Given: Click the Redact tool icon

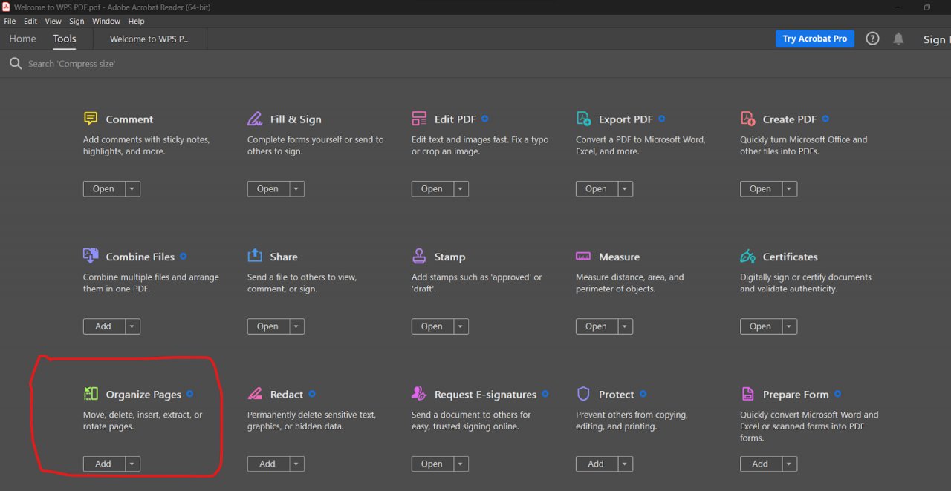Looking at the screenshot, I should [255, 393].
